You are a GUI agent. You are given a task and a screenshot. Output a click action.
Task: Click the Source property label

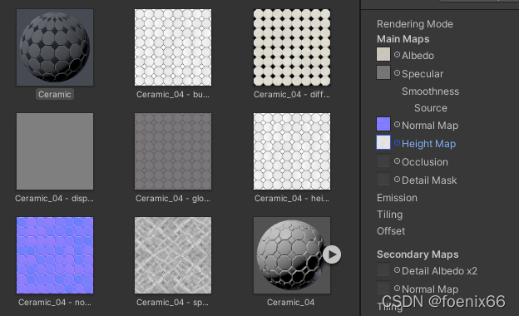[431, 108]
